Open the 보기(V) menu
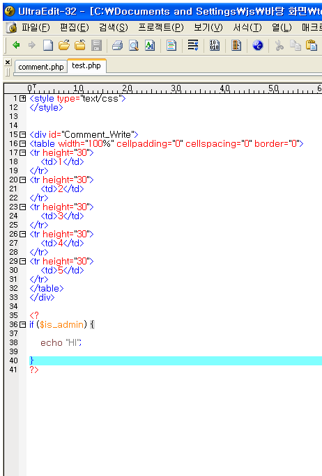This screenshot has width=322, height=476. (x=208, y=28)
